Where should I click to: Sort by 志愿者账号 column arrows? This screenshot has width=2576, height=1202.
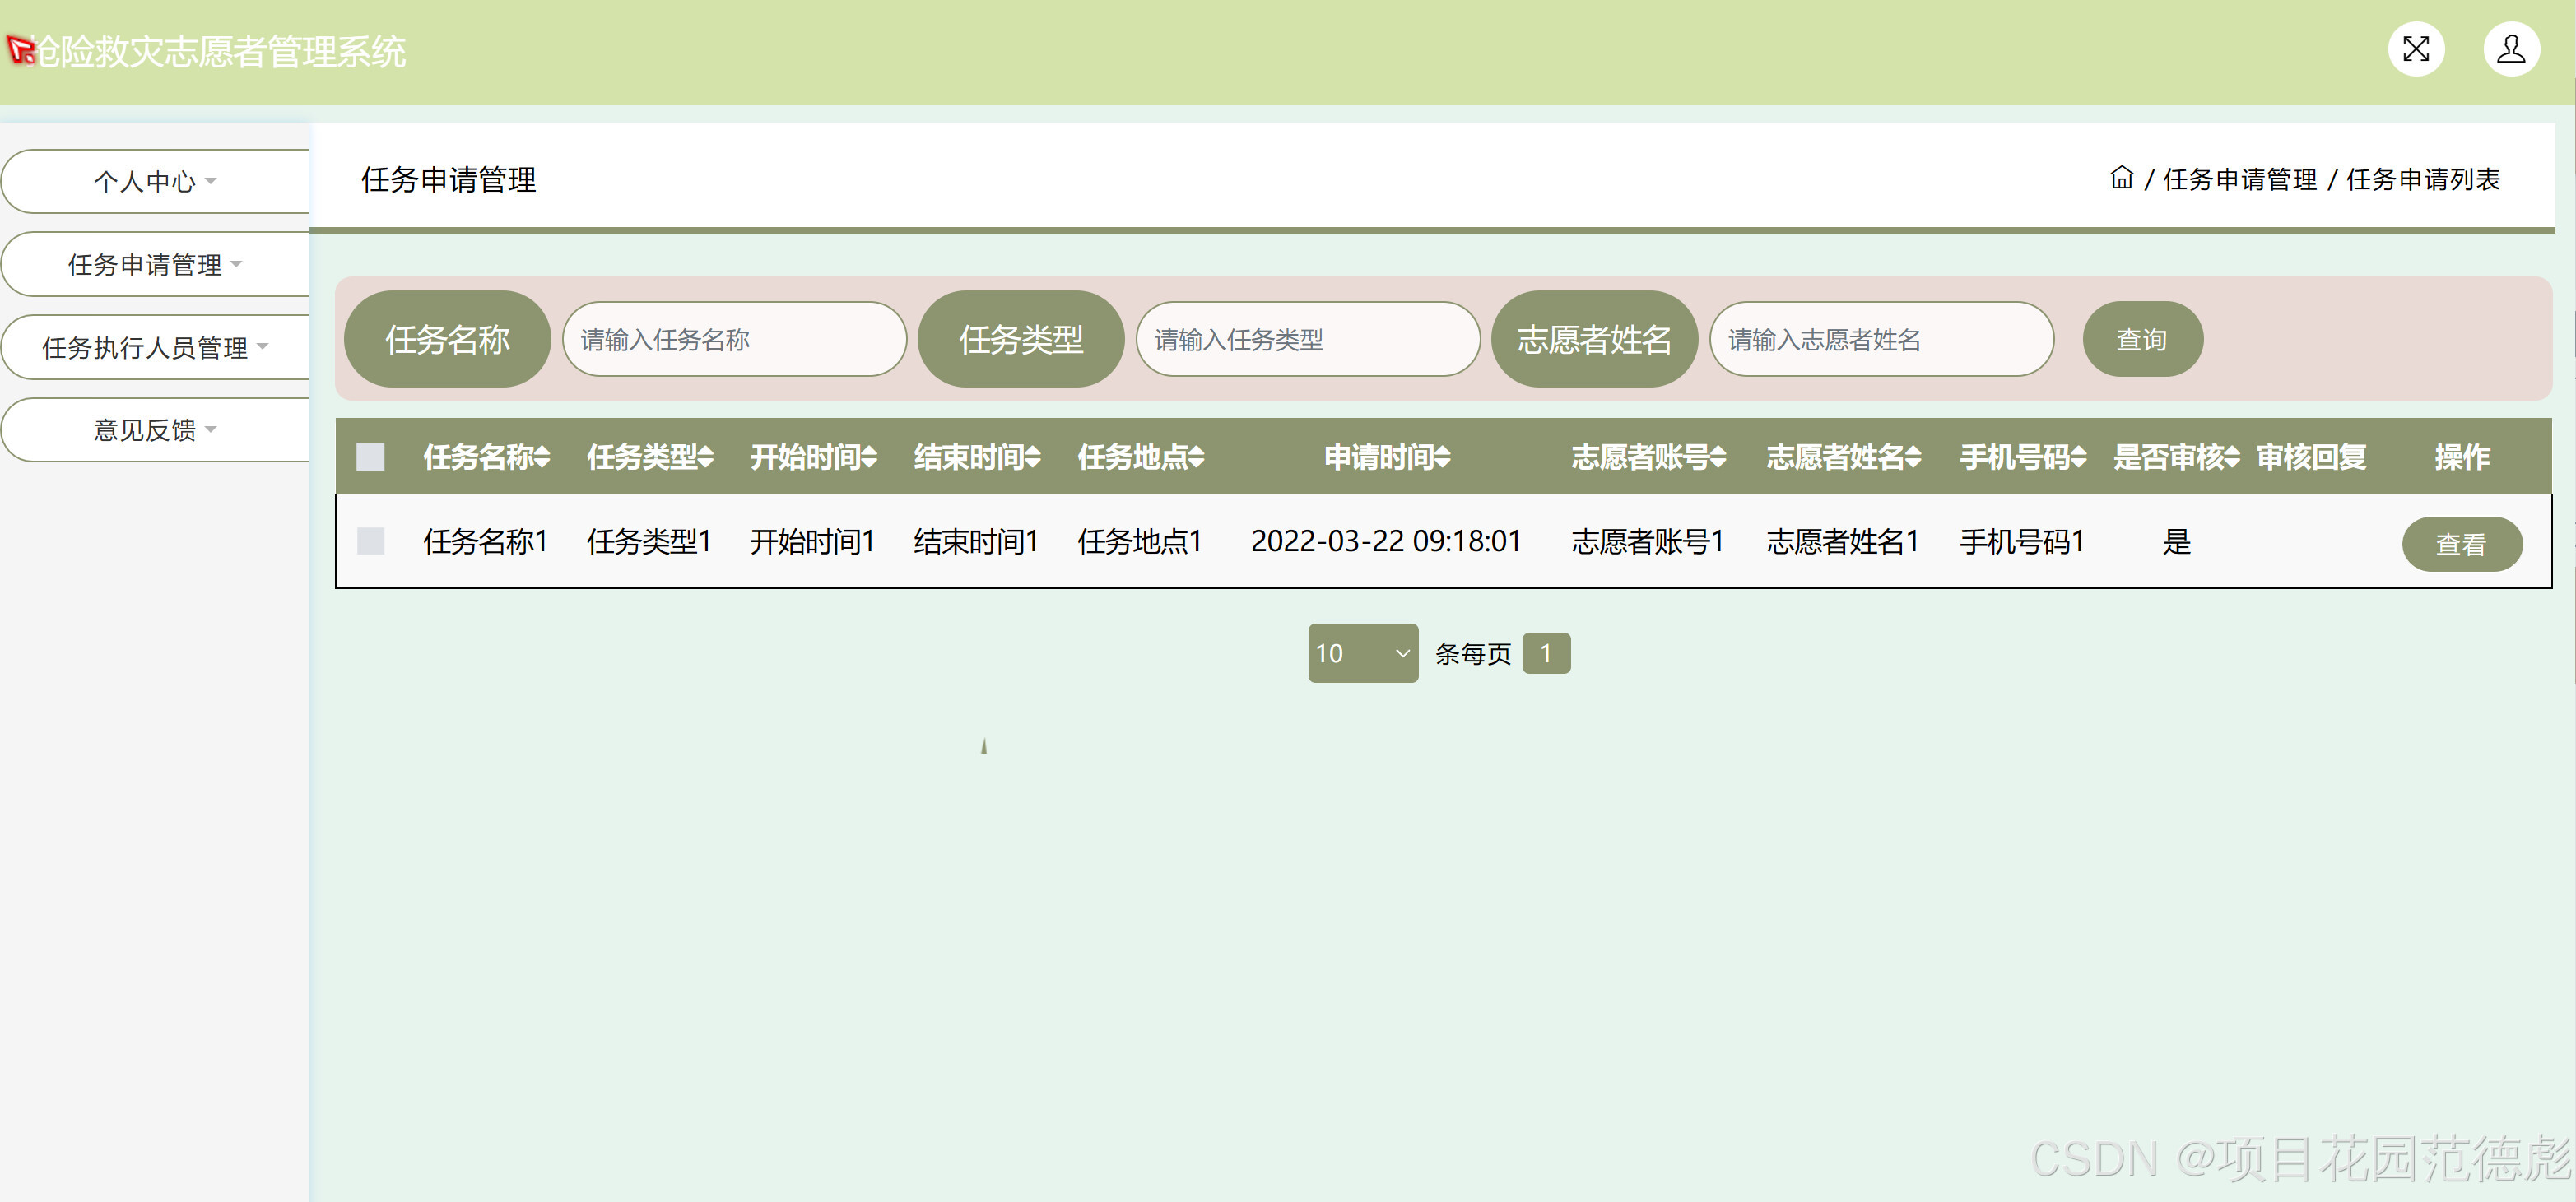pyautogui.click(x=1718, y=457)
